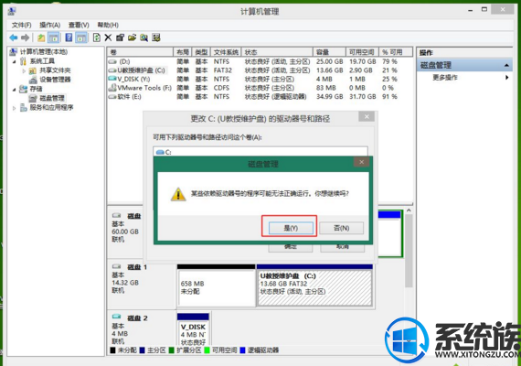Image resolution: width=521 pixels, height=366 pixels.
Task: Click the blue help question-mark toolbar icon
Action: (69, 38)
